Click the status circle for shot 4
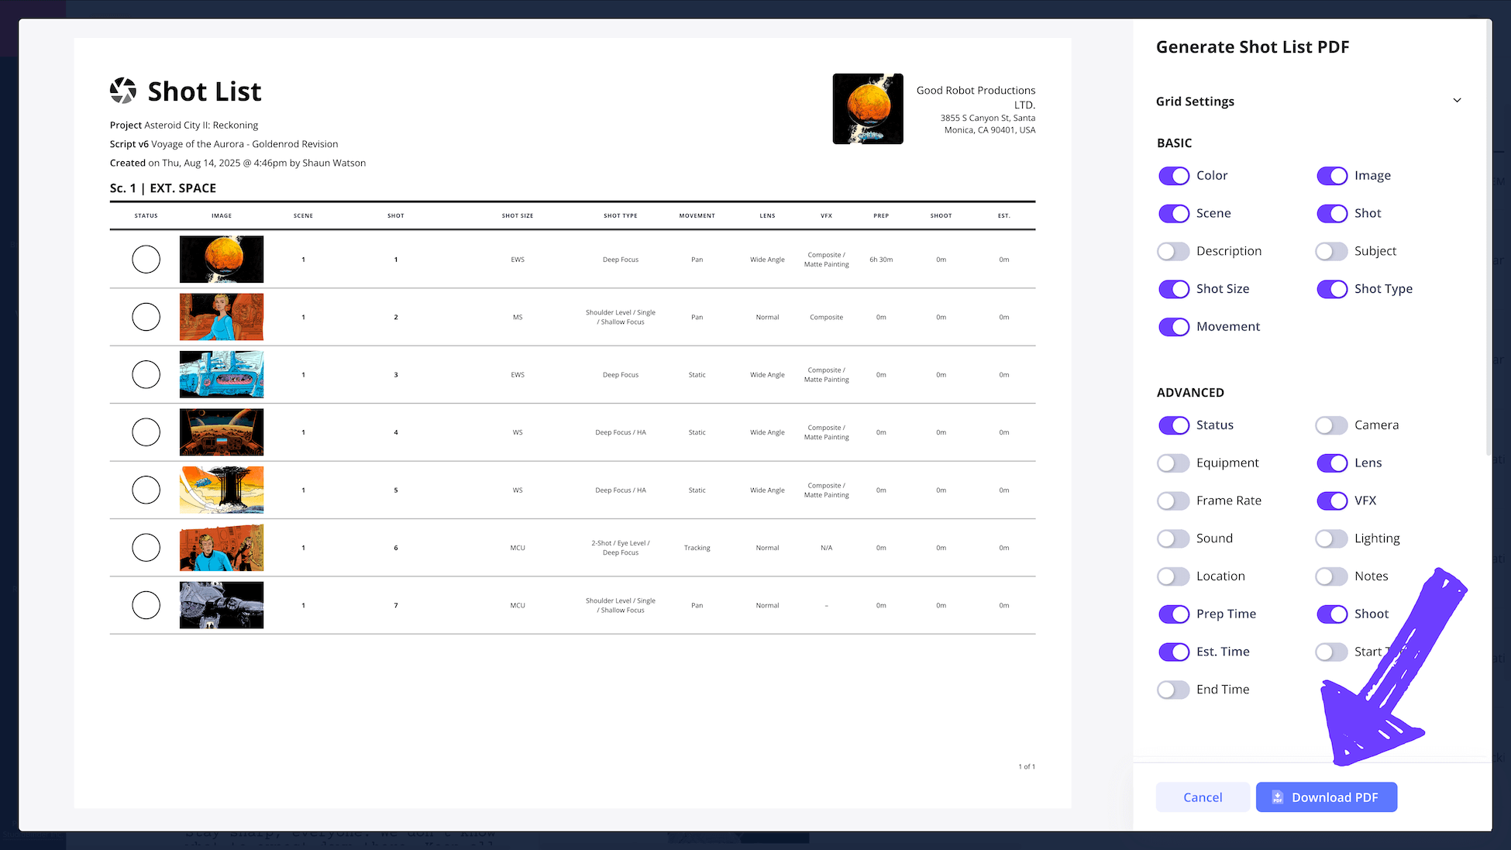1511x850 pixels. (x=146, y=432)
